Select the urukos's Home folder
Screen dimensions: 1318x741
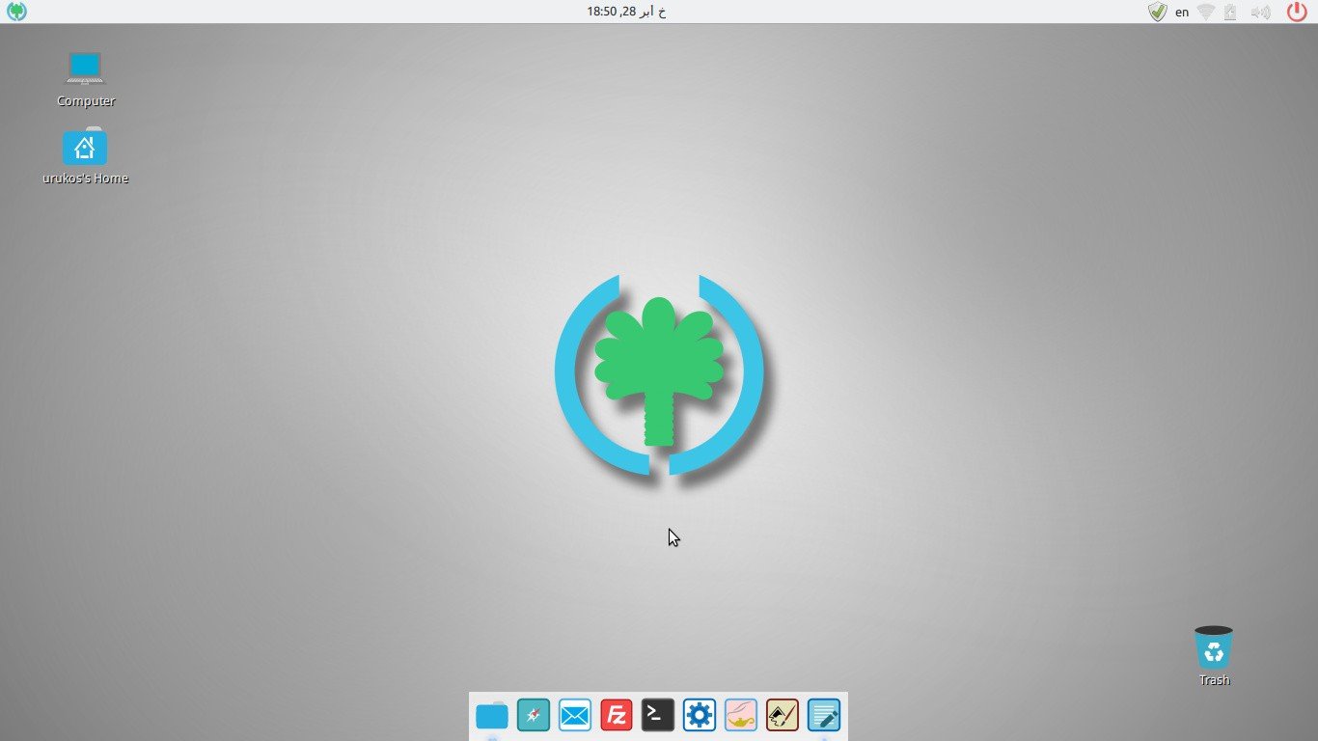(x=85, y=148)
